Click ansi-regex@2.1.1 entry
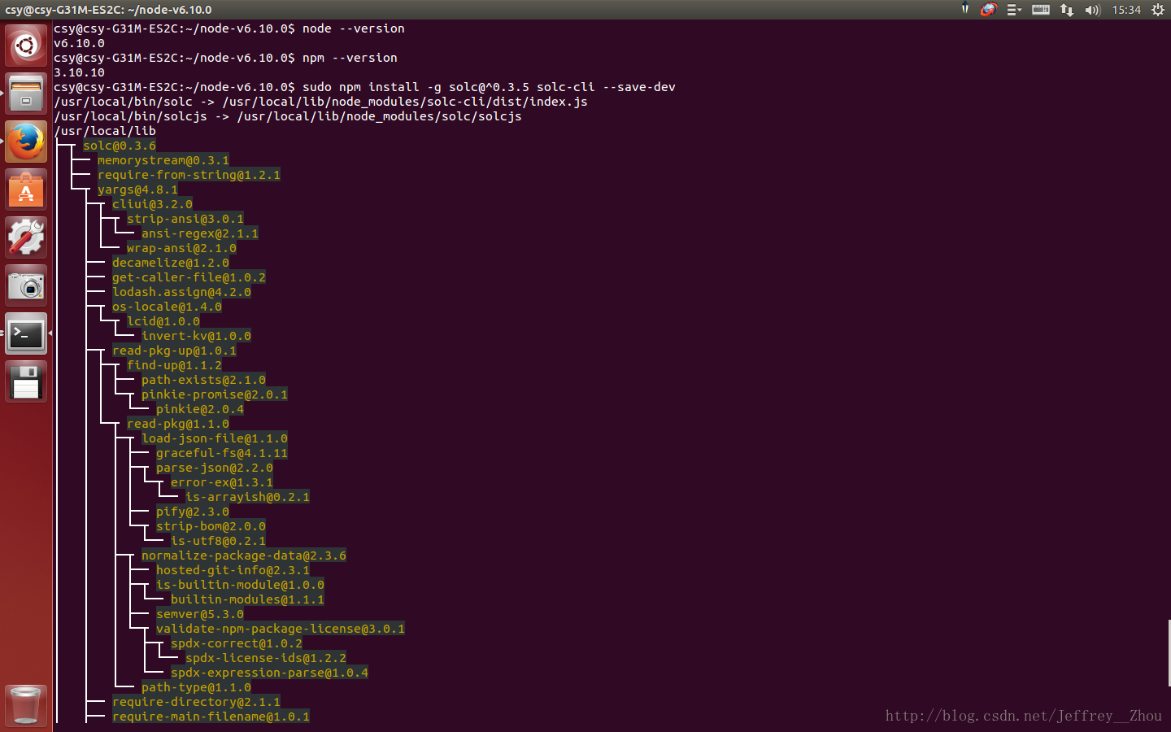This screenshot has width=1171, height=732. tap(200, 233)
